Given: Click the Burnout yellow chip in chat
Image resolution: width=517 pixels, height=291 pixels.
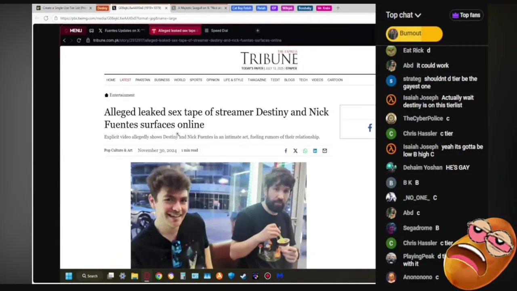Looking at the screenshot, I should point(414,34).
